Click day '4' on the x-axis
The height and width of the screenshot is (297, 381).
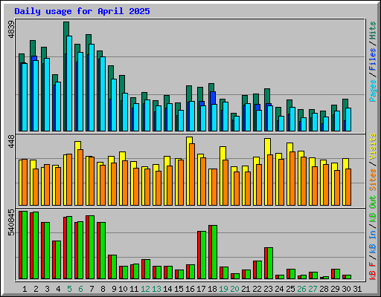click(58, 289)
